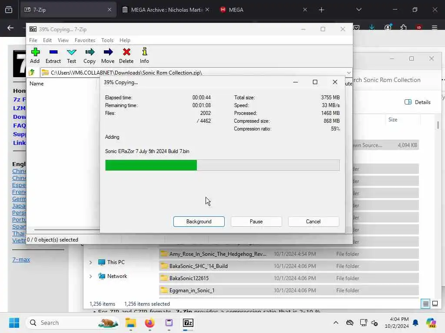Open File Explorer from the taskbar
Image resolution: width=445 pixels, height=333 pixels.
point(131,323)
